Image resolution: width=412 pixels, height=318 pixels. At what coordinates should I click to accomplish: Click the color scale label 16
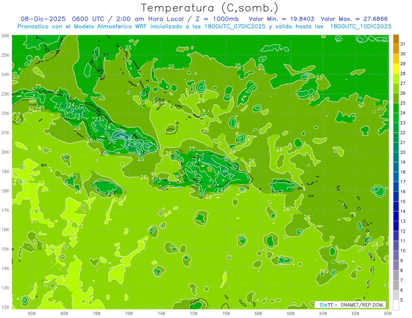[403, 192]
